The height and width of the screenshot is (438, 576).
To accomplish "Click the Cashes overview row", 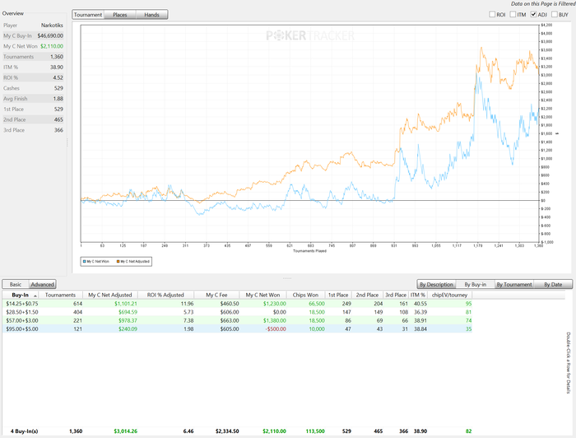I will [x=33, y=88].
